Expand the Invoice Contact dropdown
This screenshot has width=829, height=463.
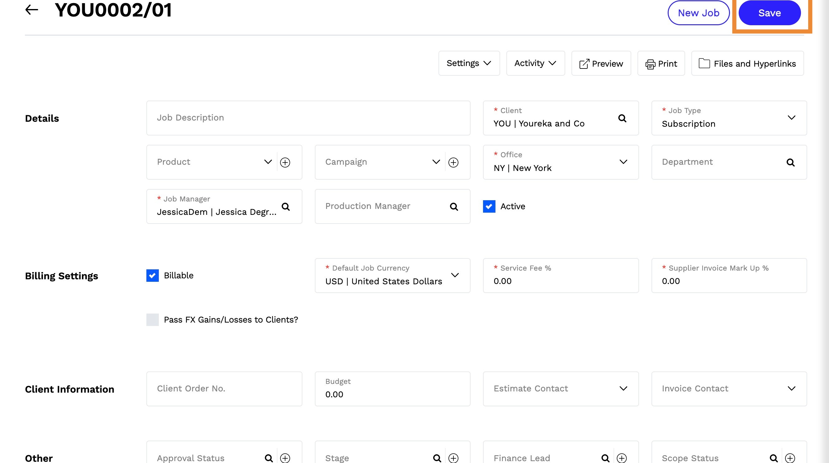coord(791,389)
